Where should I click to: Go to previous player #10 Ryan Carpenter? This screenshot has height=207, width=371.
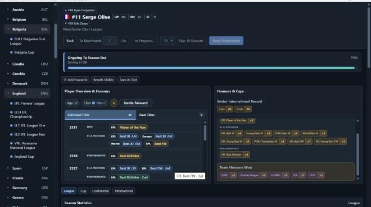pyautogui.click(x=80, y=11)
